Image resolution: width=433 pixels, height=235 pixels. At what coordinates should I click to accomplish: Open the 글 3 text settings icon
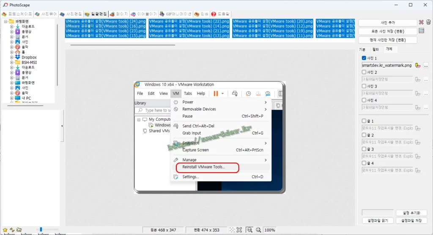418,156
